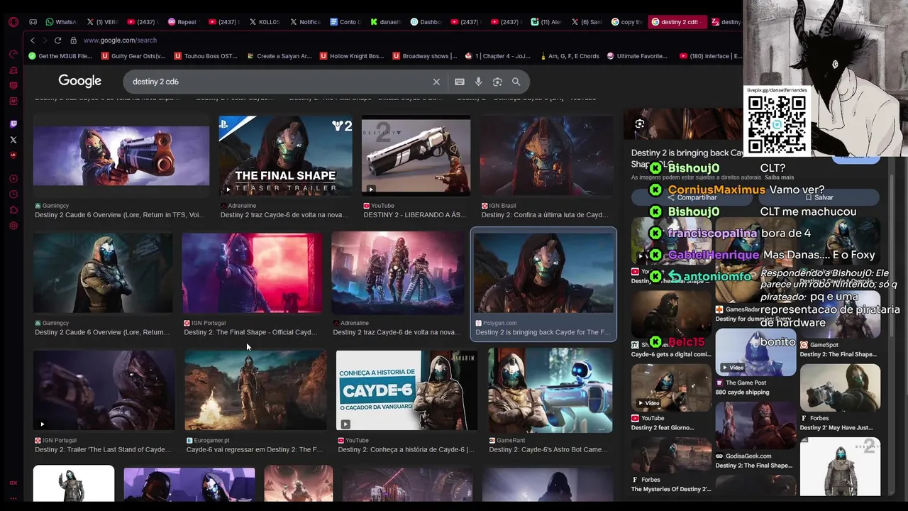Screen dimensions: 908x511
Task: Open Ace of Spades gun YouTube thumbnail
Action: [416, 156]
